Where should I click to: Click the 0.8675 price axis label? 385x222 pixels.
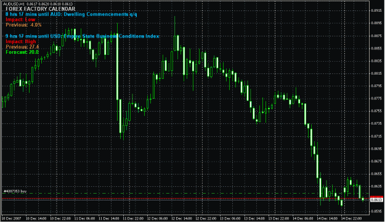(376, 162)
